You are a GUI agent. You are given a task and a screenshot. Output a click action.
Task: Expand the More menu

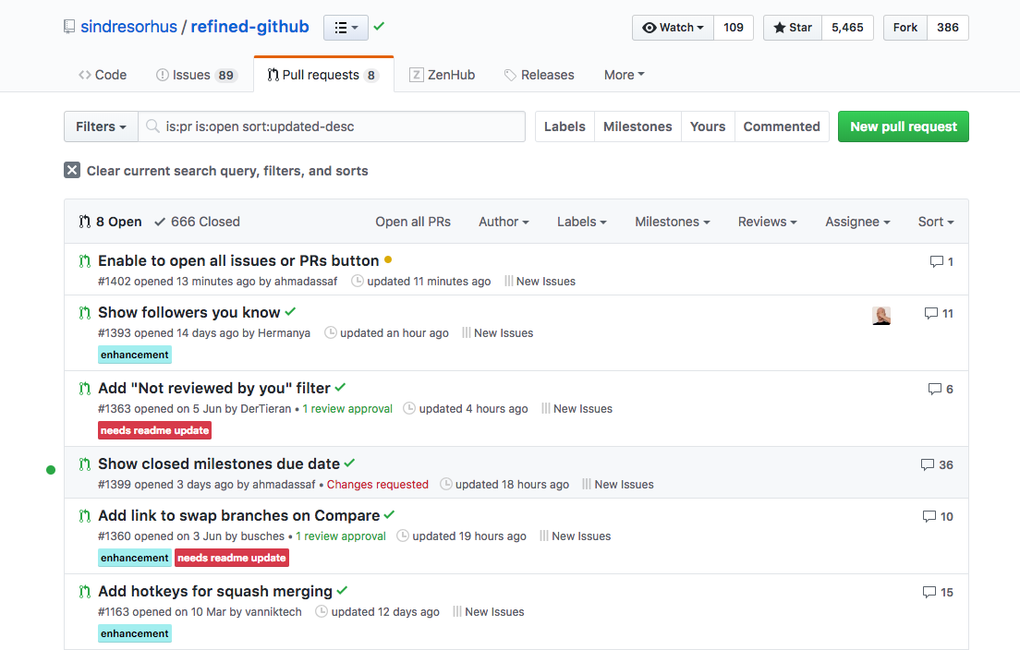(624, 75)
